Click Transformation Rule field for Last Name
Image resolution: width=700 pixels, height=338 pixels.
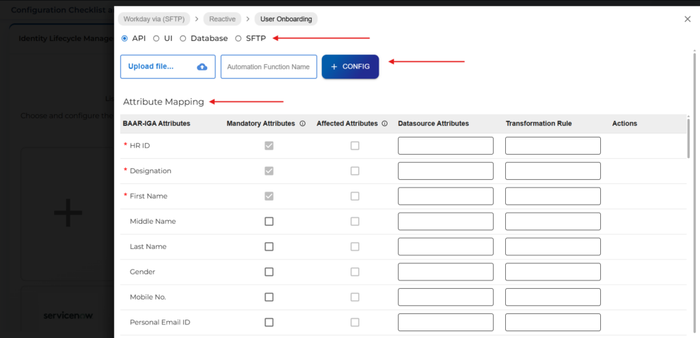(x=553, y=246)
